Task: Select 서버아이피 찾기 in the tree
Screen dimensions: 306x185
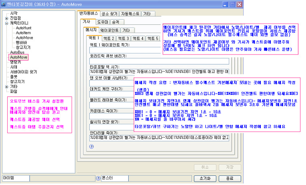Action: [23, 72]
